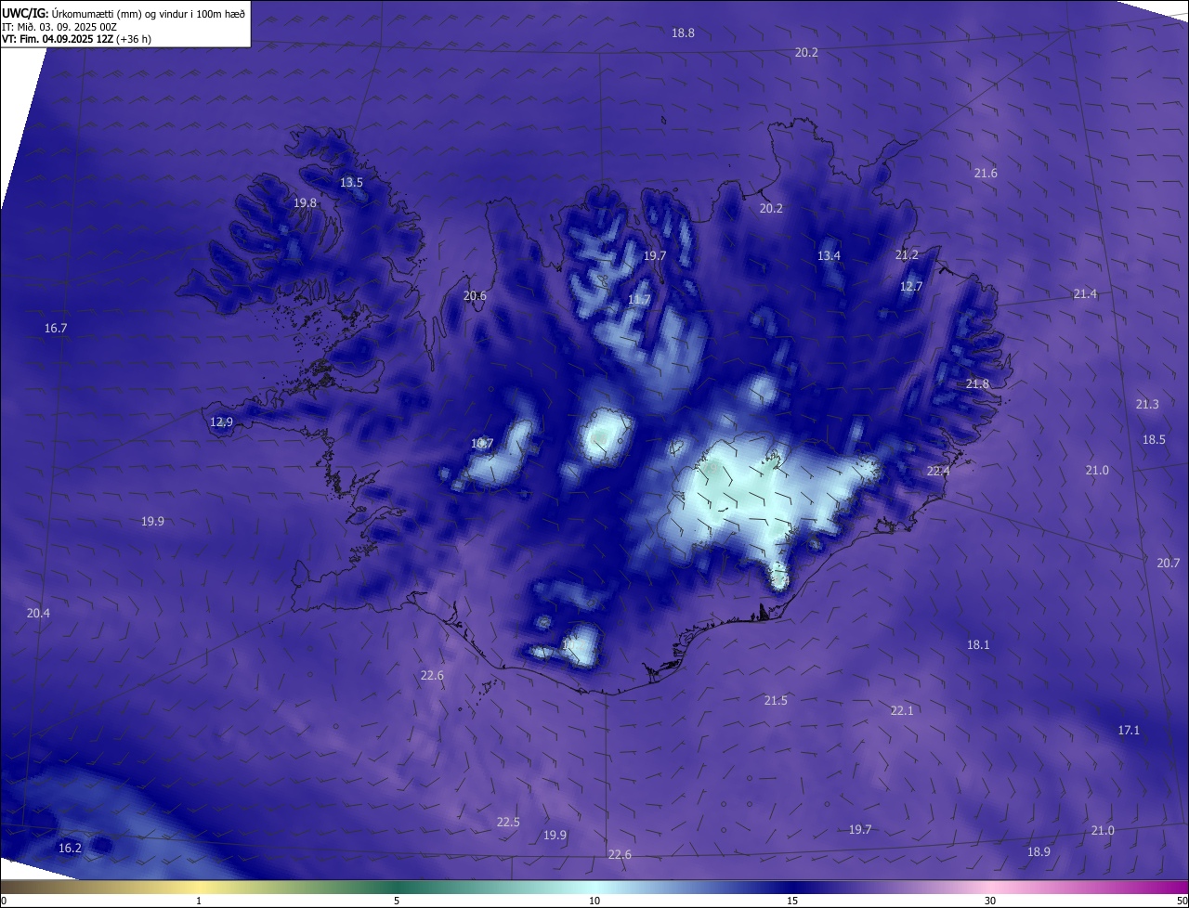Click the 'VT: Fim. 04.09.2025 12Z (+36 h)' line

[76, 39]
